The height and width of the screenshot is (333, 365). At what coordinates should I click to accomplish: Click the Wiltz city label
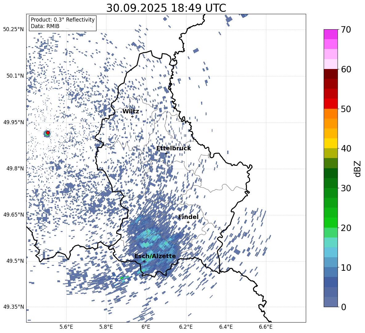click(131, 112)
